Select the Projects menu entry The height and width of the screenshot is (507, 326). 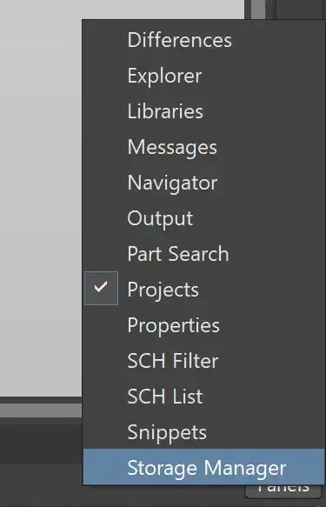(203, 290)
